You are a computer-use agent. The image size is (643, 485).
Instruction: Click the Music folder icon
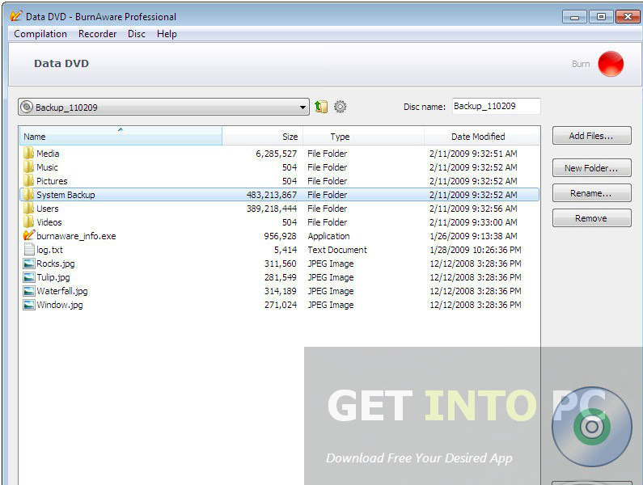pyautogui.click(x=28, y=167)
